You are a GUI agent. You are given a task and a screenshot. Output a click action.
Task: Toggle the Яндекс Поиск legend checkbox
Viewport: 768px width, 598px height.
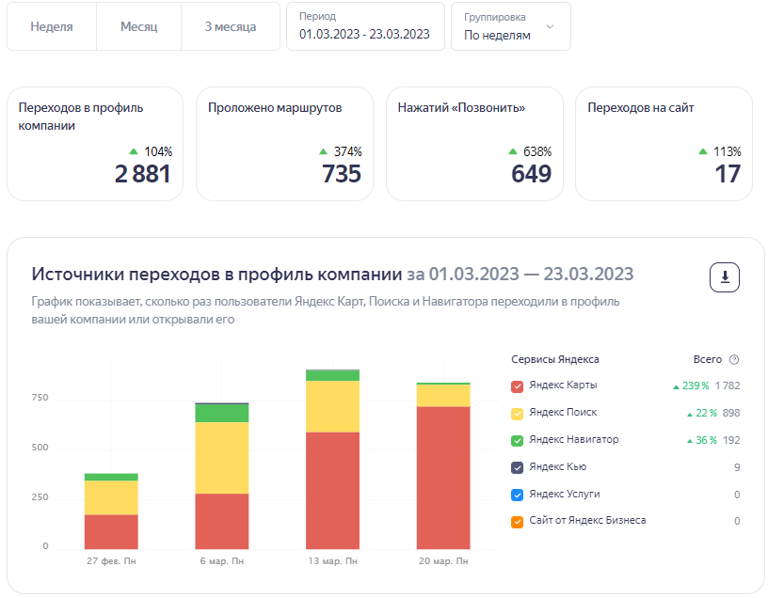pyautogui.click(x=517, y=414)
